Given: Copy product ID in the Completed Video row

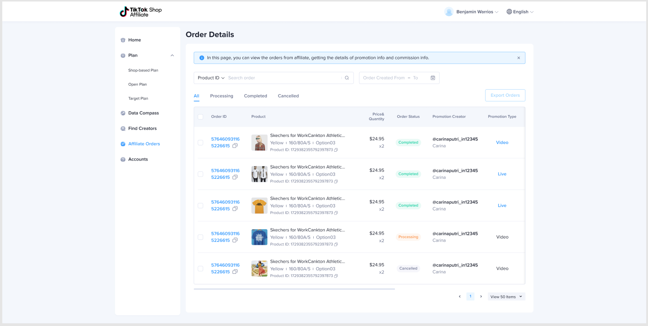Looking at the screenshot, I should point(336,150).
